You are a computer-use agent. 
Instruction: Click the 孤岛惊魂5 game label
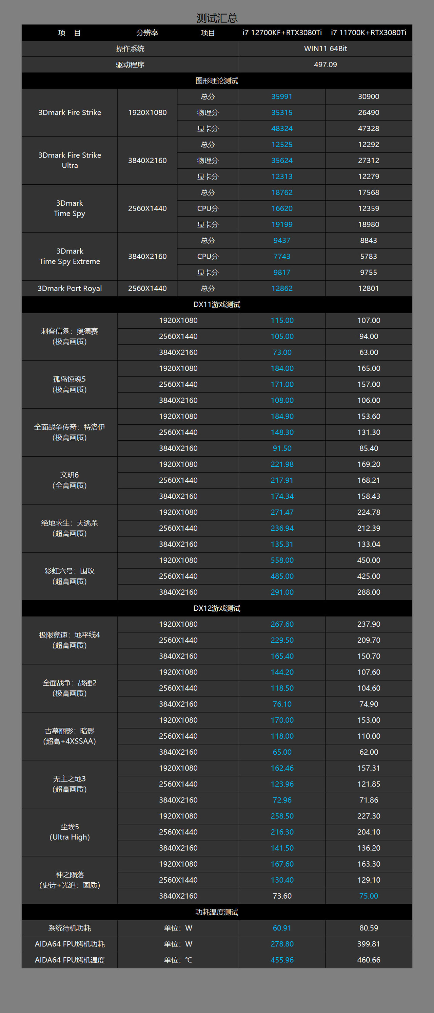70,384
